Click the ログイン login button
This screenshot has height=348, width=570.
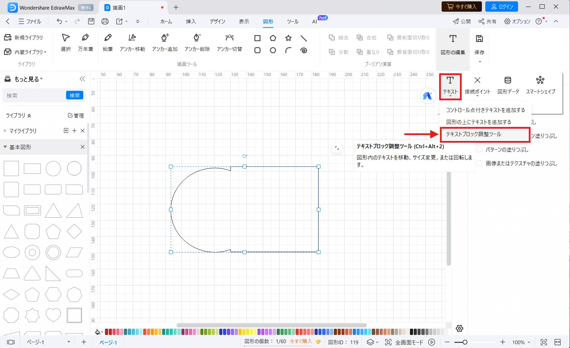(502, 7)
